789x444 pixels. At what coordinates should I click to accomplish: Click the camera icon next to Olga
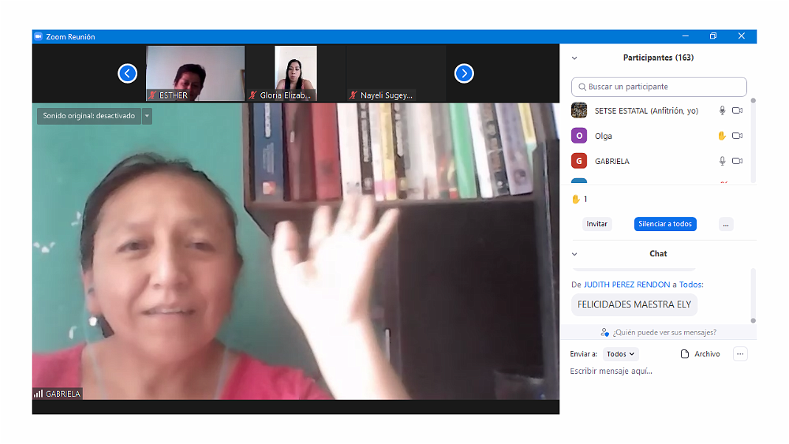pos(737,136)
